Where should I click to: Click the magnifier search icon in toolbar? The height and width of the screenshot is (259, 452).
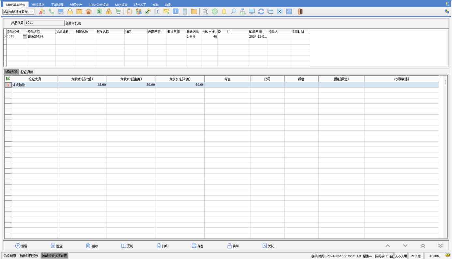[x=233, y=12]
